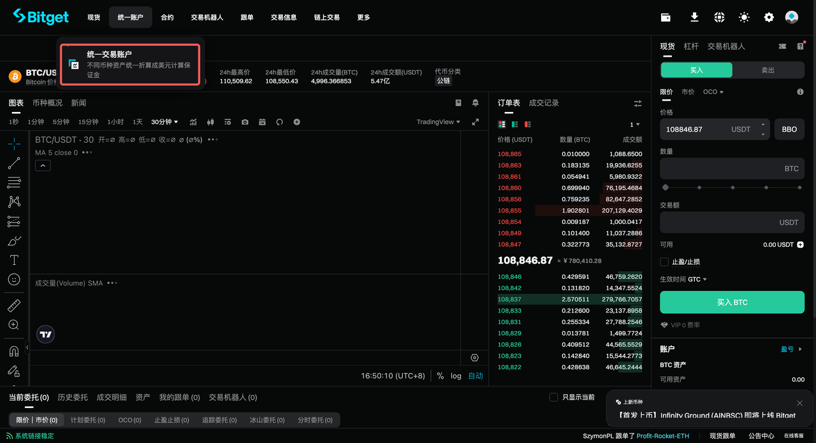Show buy orders only view
The image size is (816, 443).
[514, 124]
